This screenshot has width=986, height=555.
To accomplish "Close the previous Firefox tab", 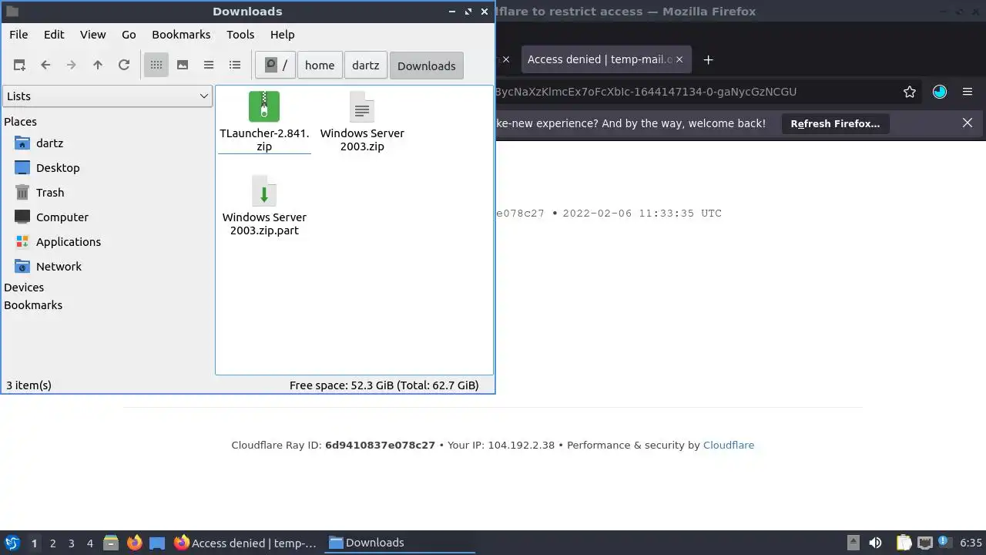I will (506, 59).
